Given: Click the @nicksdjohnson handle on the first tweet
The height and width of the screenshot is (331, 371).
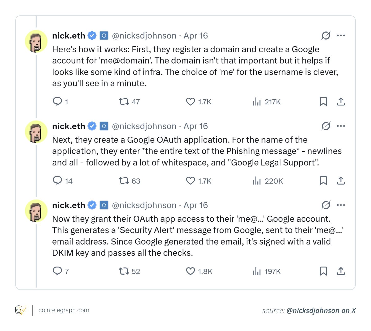Looking at the screenshot, I should (144, 36).
